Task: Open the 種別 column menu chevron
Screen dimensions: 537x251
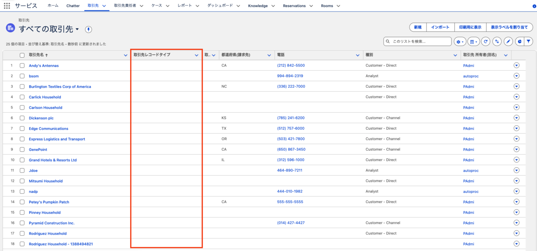Action: tap(456, 55)
